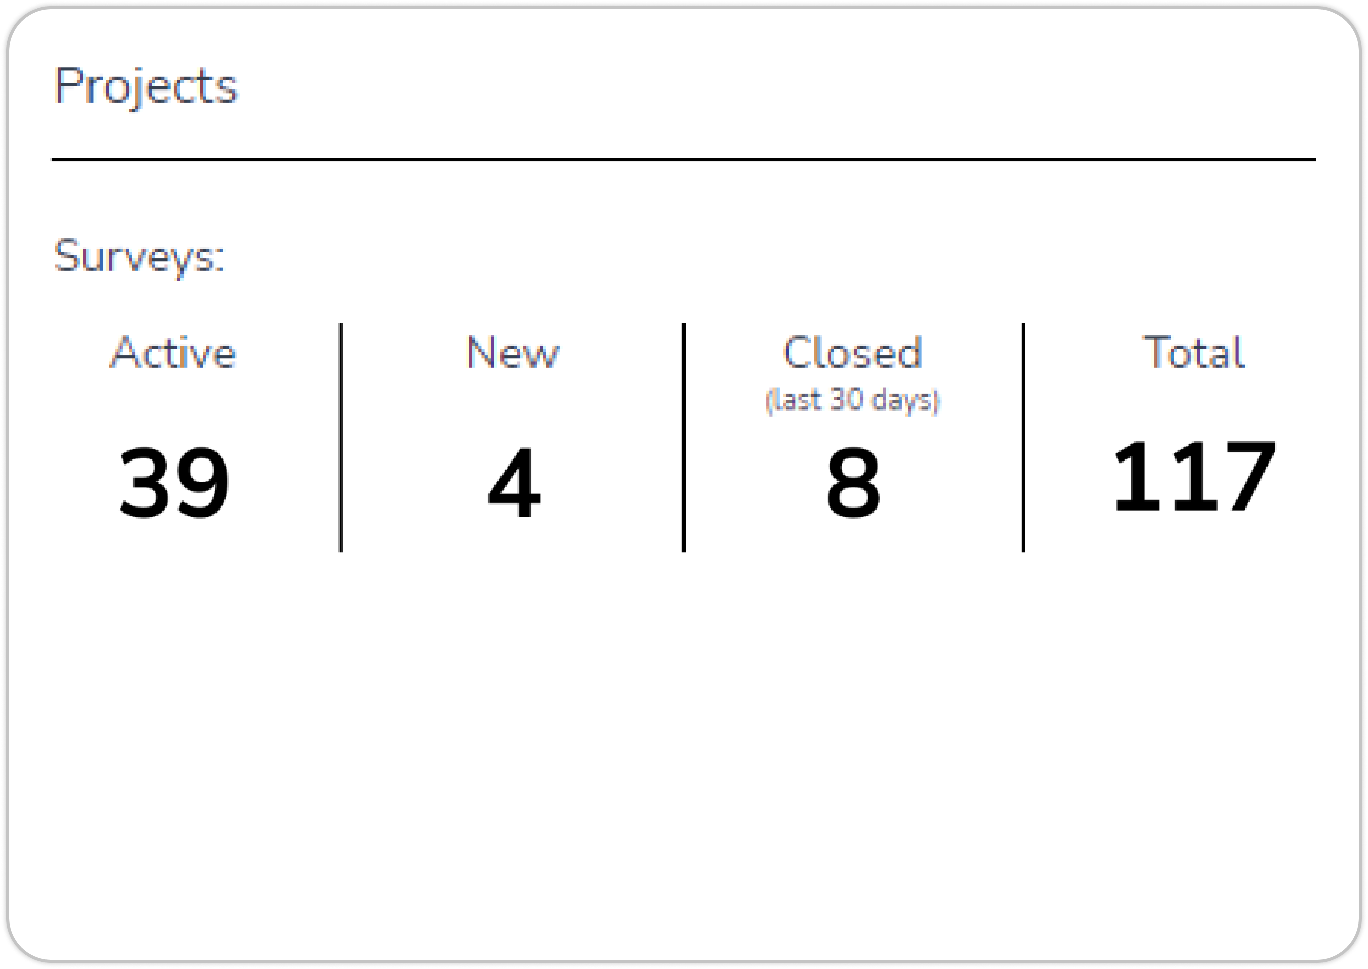Screen dimensions: 1368x969
Task: Open the Total surveys label
Action: click(x=1194, y=353)
